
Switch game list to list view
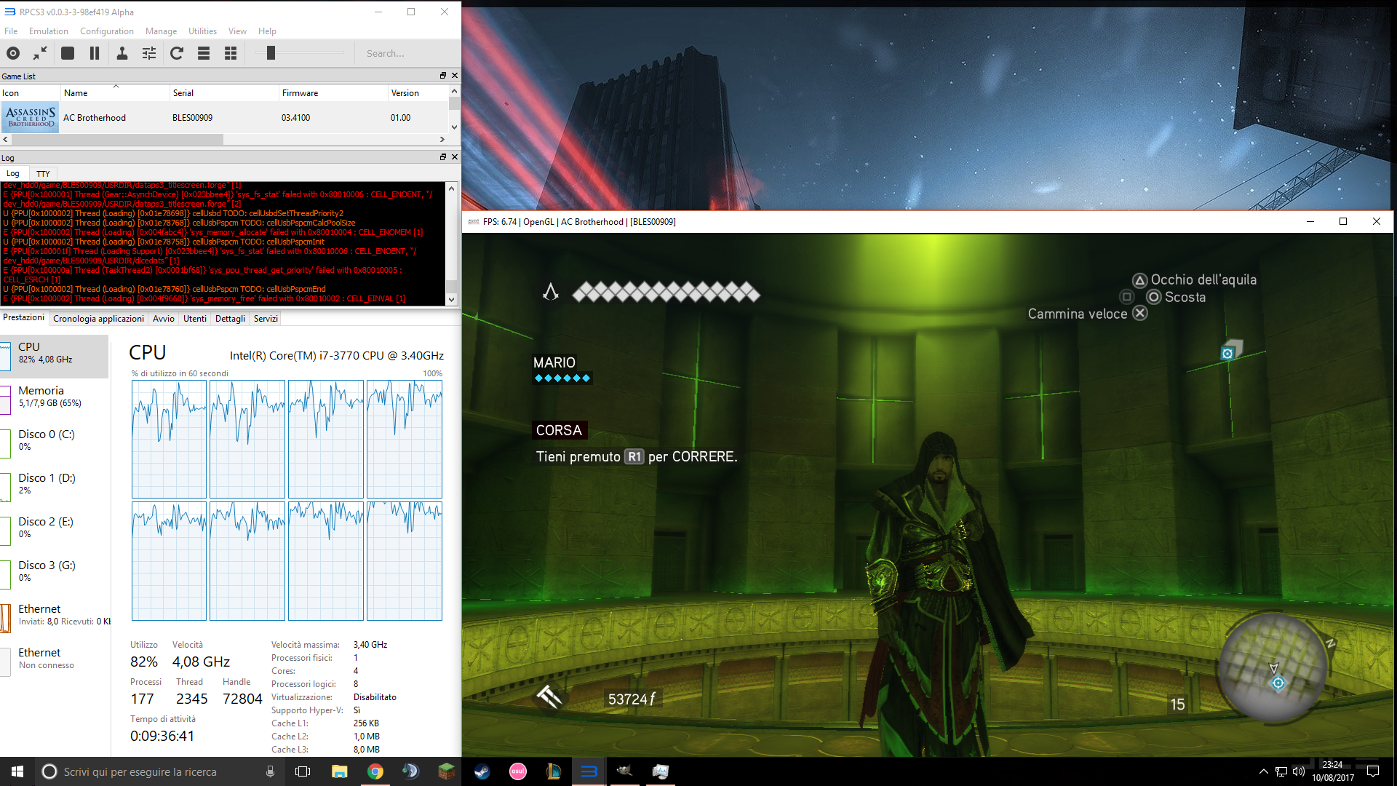tap(204, 53)
